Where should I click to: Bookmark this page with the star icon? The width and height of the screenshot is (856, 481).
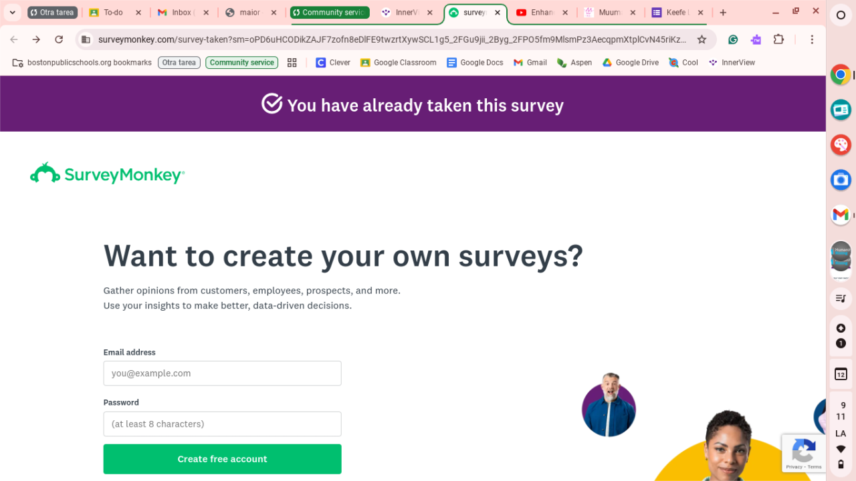click(x=702, y=39)
